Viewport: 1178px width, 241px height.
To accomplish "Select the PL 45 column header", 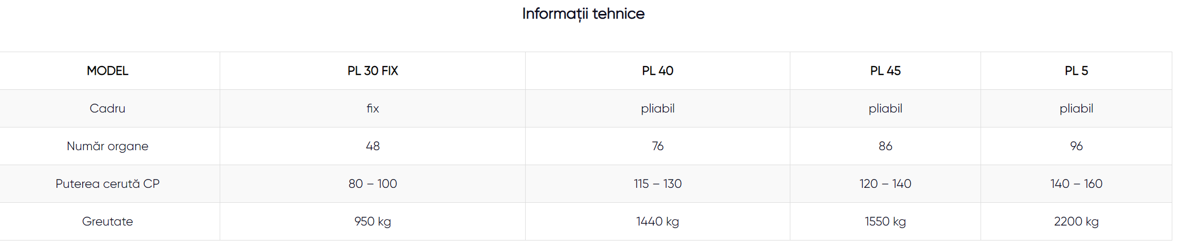I will (885, 71).
